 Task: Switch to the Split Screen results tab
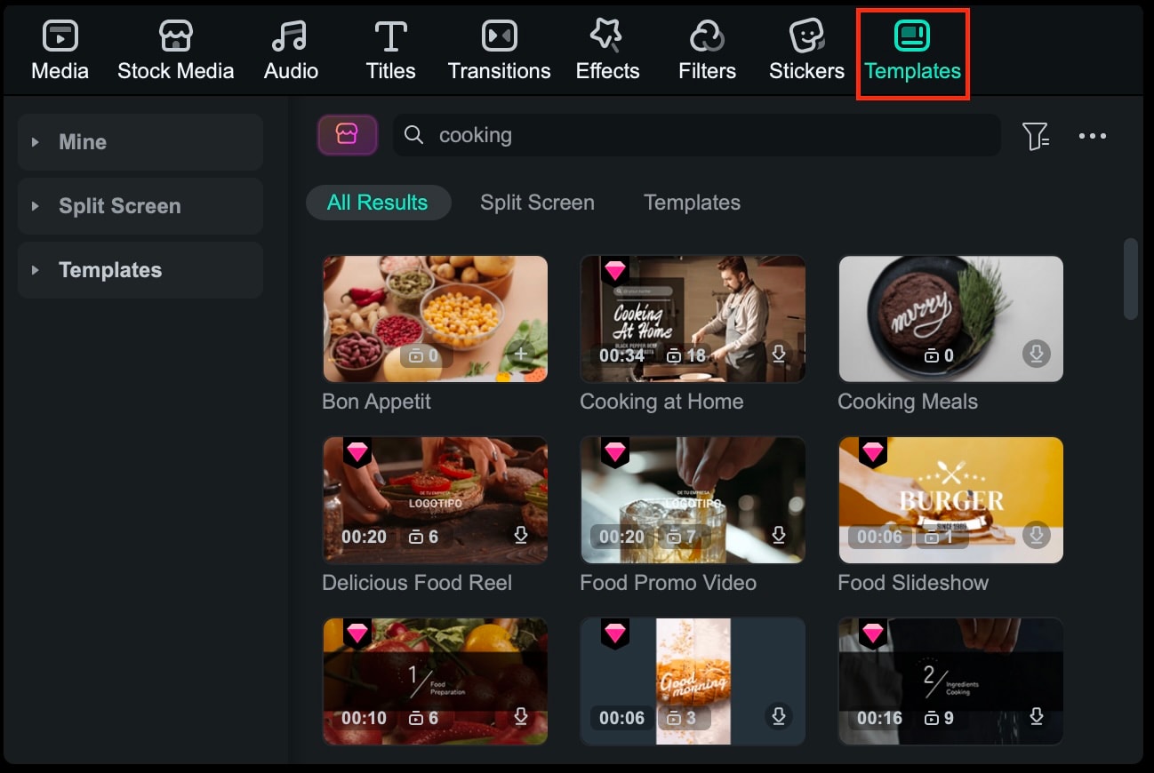(x=537, y=202)
